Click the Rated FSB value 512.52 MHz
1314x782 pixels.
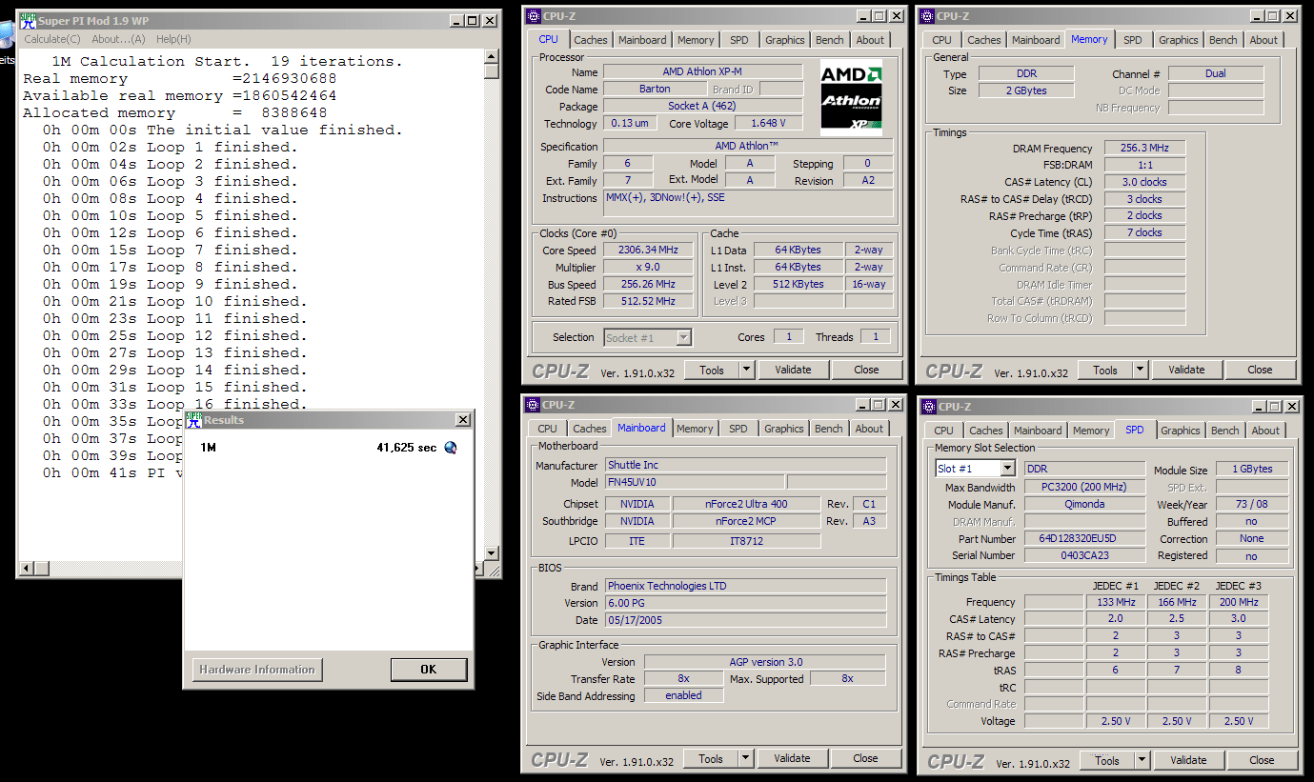coord(648,301)
